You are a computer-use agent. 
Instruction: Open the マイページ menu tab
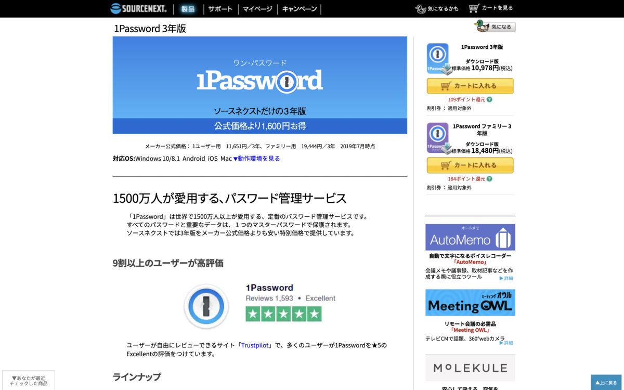(257, 9)
